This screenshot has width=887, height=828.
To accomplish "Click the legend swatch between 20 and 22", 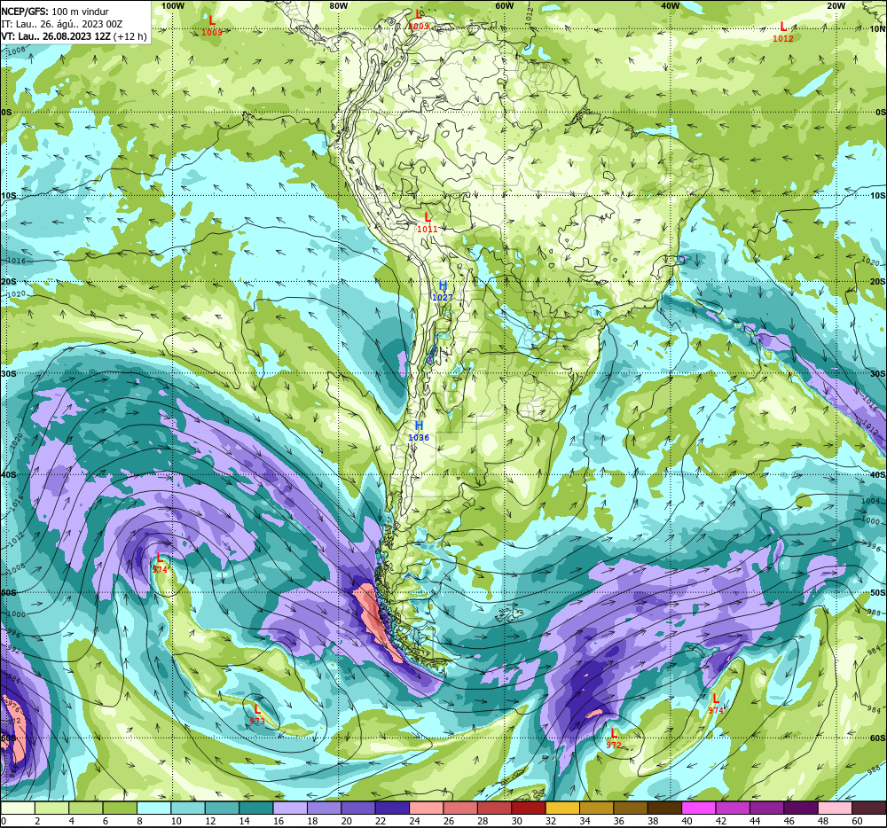I will tap(358, 808).
